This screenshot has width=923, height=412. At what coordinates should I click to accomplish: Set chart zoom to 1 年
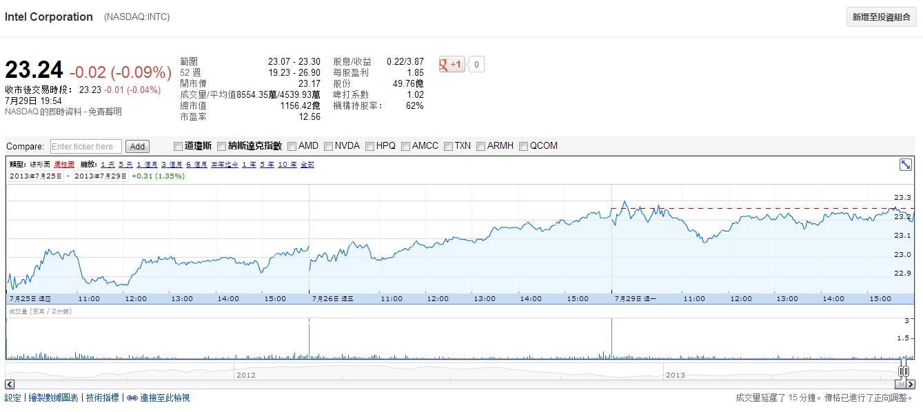tap(249, 165)
